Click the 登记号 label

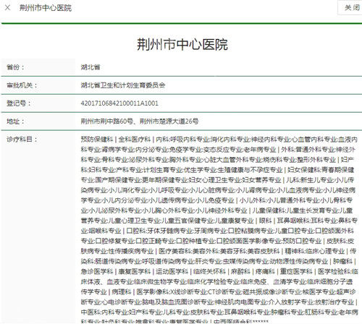point(19,103)
